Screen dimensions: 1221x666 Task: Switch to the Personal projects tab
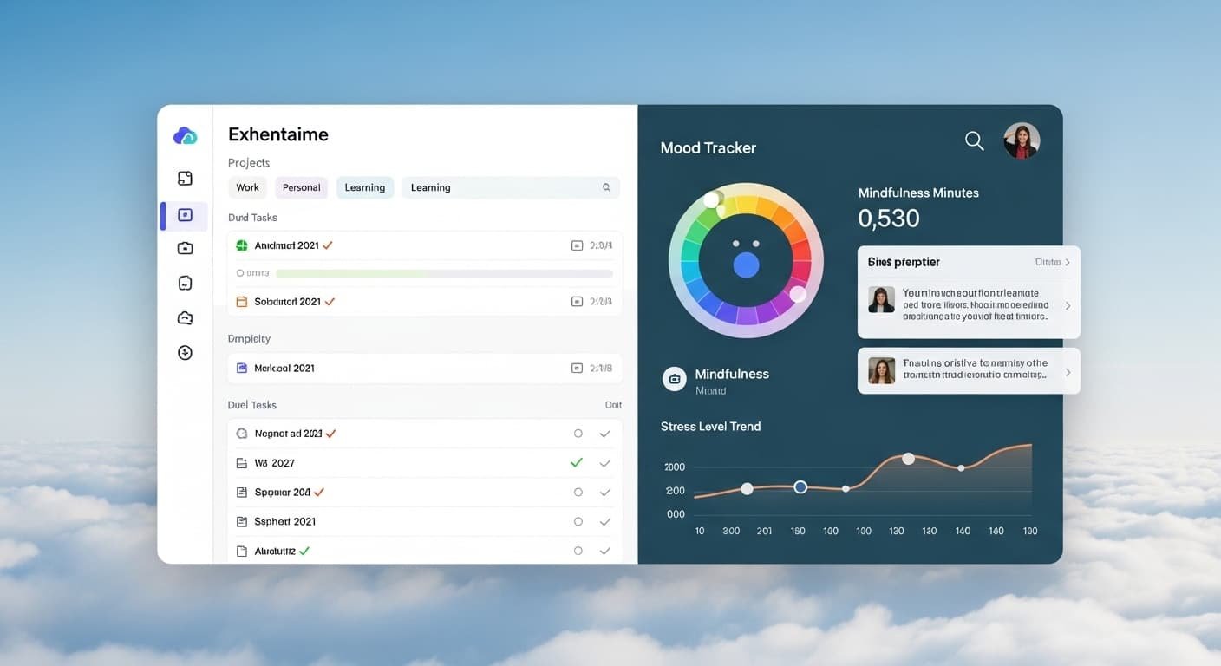[x=301, y=187]
